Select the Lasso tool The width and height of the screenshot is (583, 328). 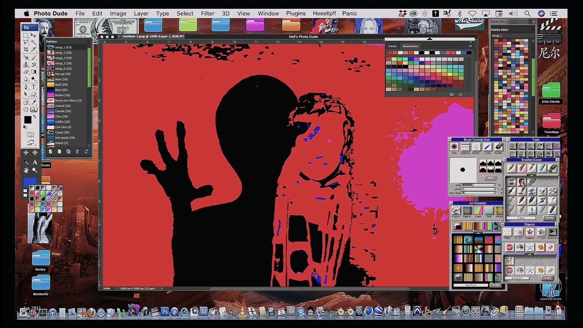(x=26, y=42)
